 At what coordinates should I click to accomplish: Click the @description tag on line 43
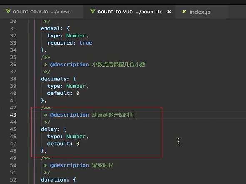click(x=70, y=115)
